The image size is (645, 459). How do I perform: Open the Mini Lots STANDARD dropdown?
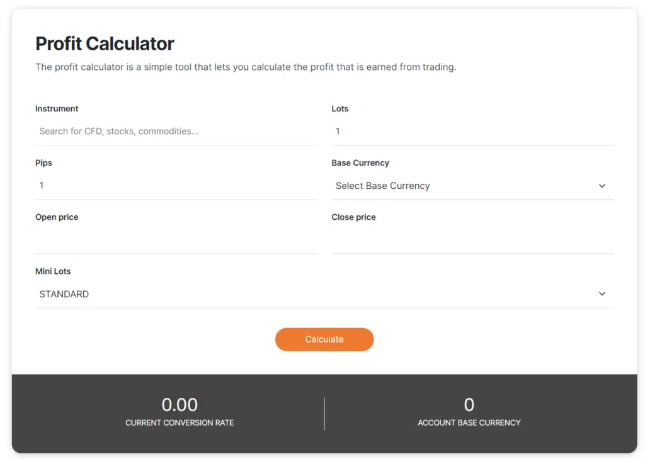pos(324,294)
